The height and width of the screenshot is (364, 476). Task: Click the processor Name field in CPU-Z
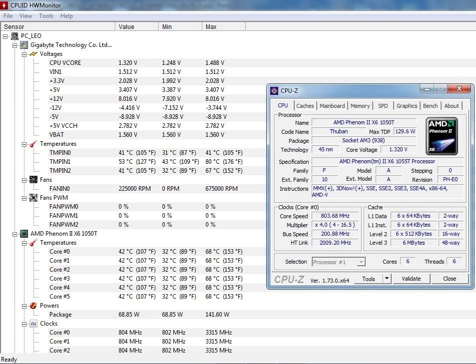tap(364, 122)
